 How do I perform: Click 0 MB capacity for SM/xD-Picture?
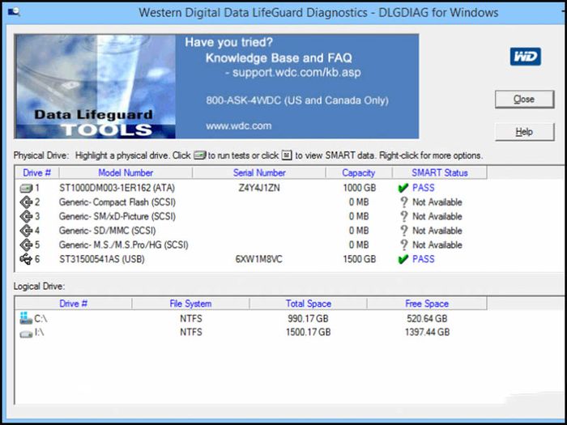click(359, 216)
